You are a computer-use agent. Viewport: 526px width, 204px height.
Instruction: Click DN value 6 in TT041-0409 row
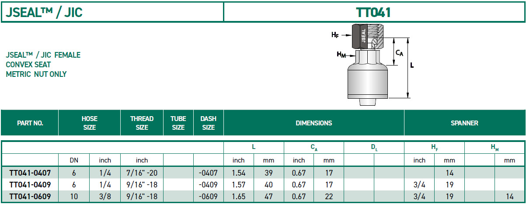click(x=74, y=185)
